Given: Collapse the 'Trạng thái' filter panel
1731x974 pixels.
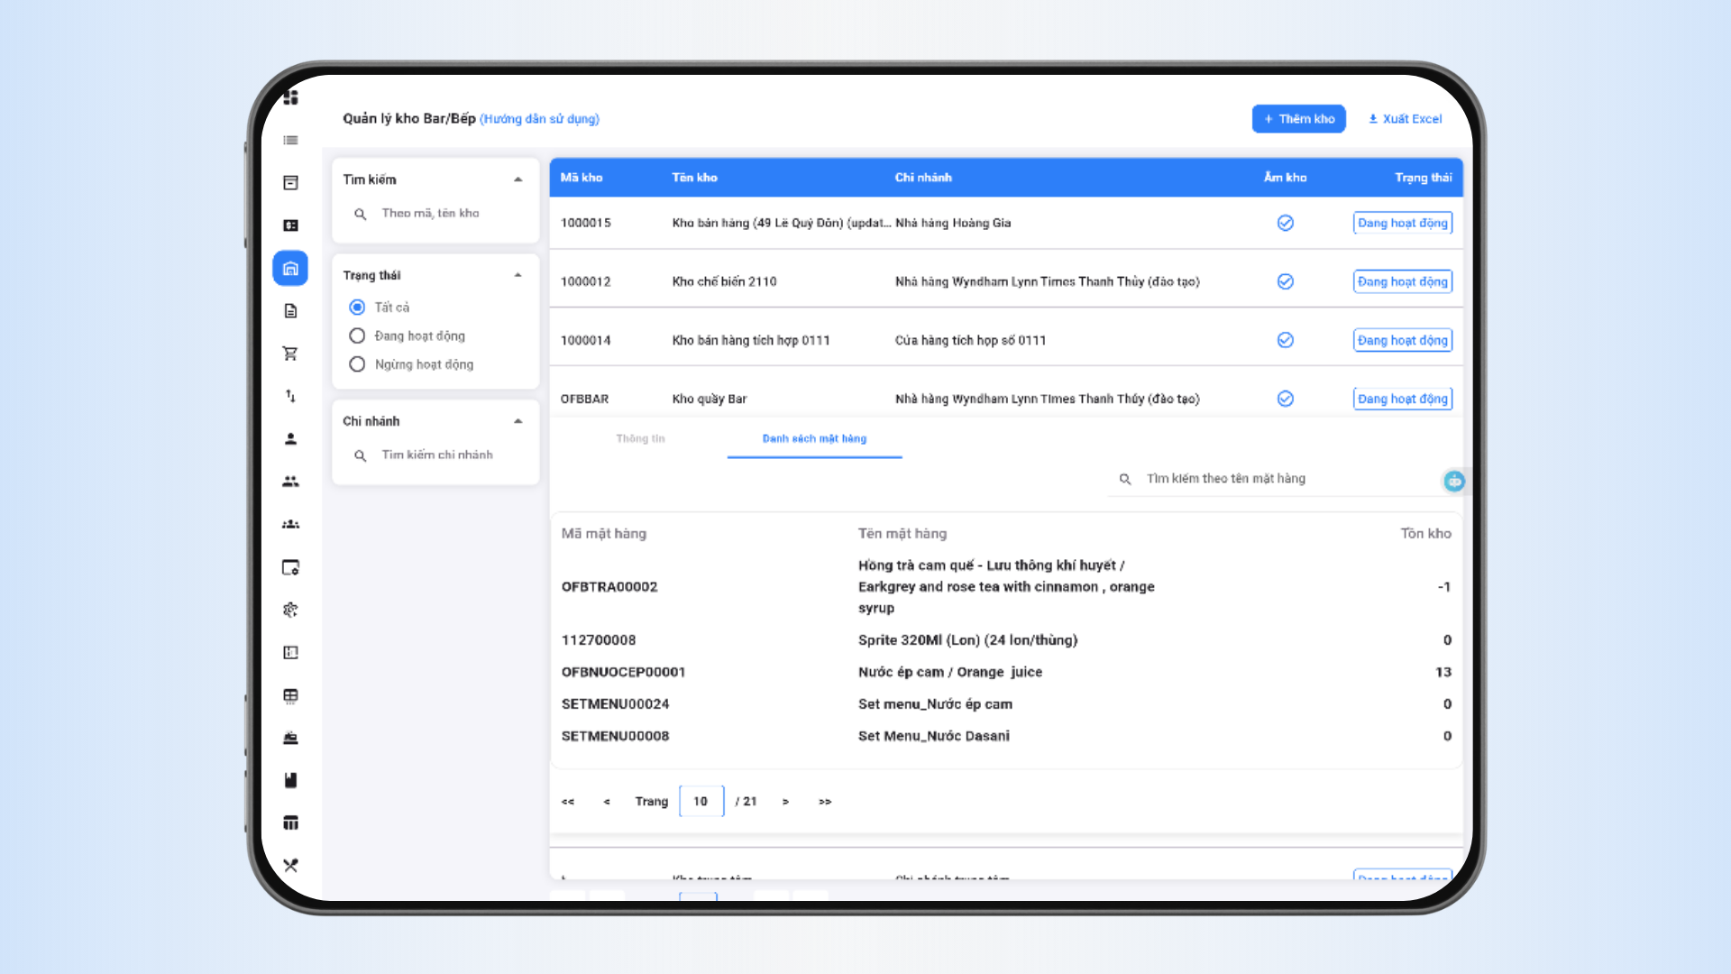Looking at the screenshot, I should point(518,275).
